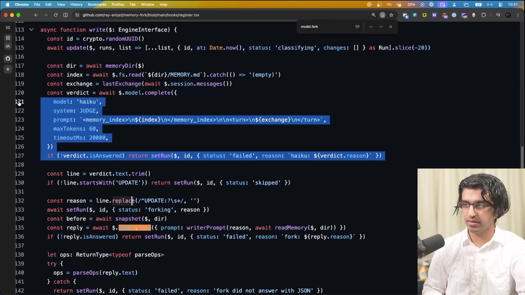Open the blue note extension icon
Viewport: 525px width, 295px height.
point(415,15)
